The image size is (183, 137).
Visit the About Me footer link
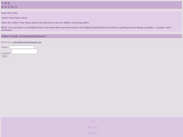pos(93,133)
